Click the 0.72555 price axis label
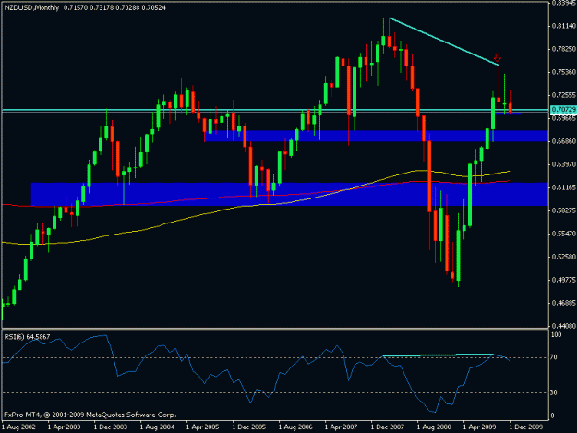This screenshot has height=433, width=577. 563,95
